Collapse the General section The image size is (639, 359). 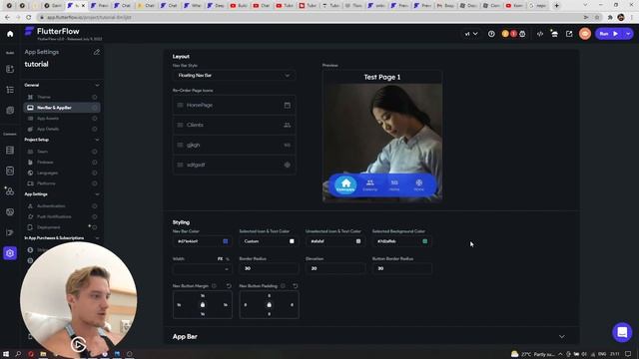(x=97, y=85)
